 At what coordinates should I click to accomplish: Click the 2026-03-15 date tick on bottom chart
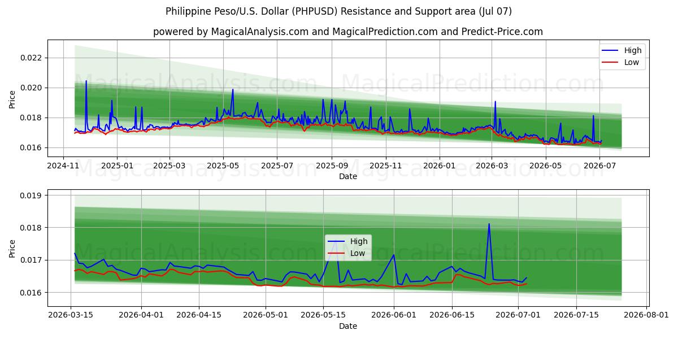pos(71,315)
